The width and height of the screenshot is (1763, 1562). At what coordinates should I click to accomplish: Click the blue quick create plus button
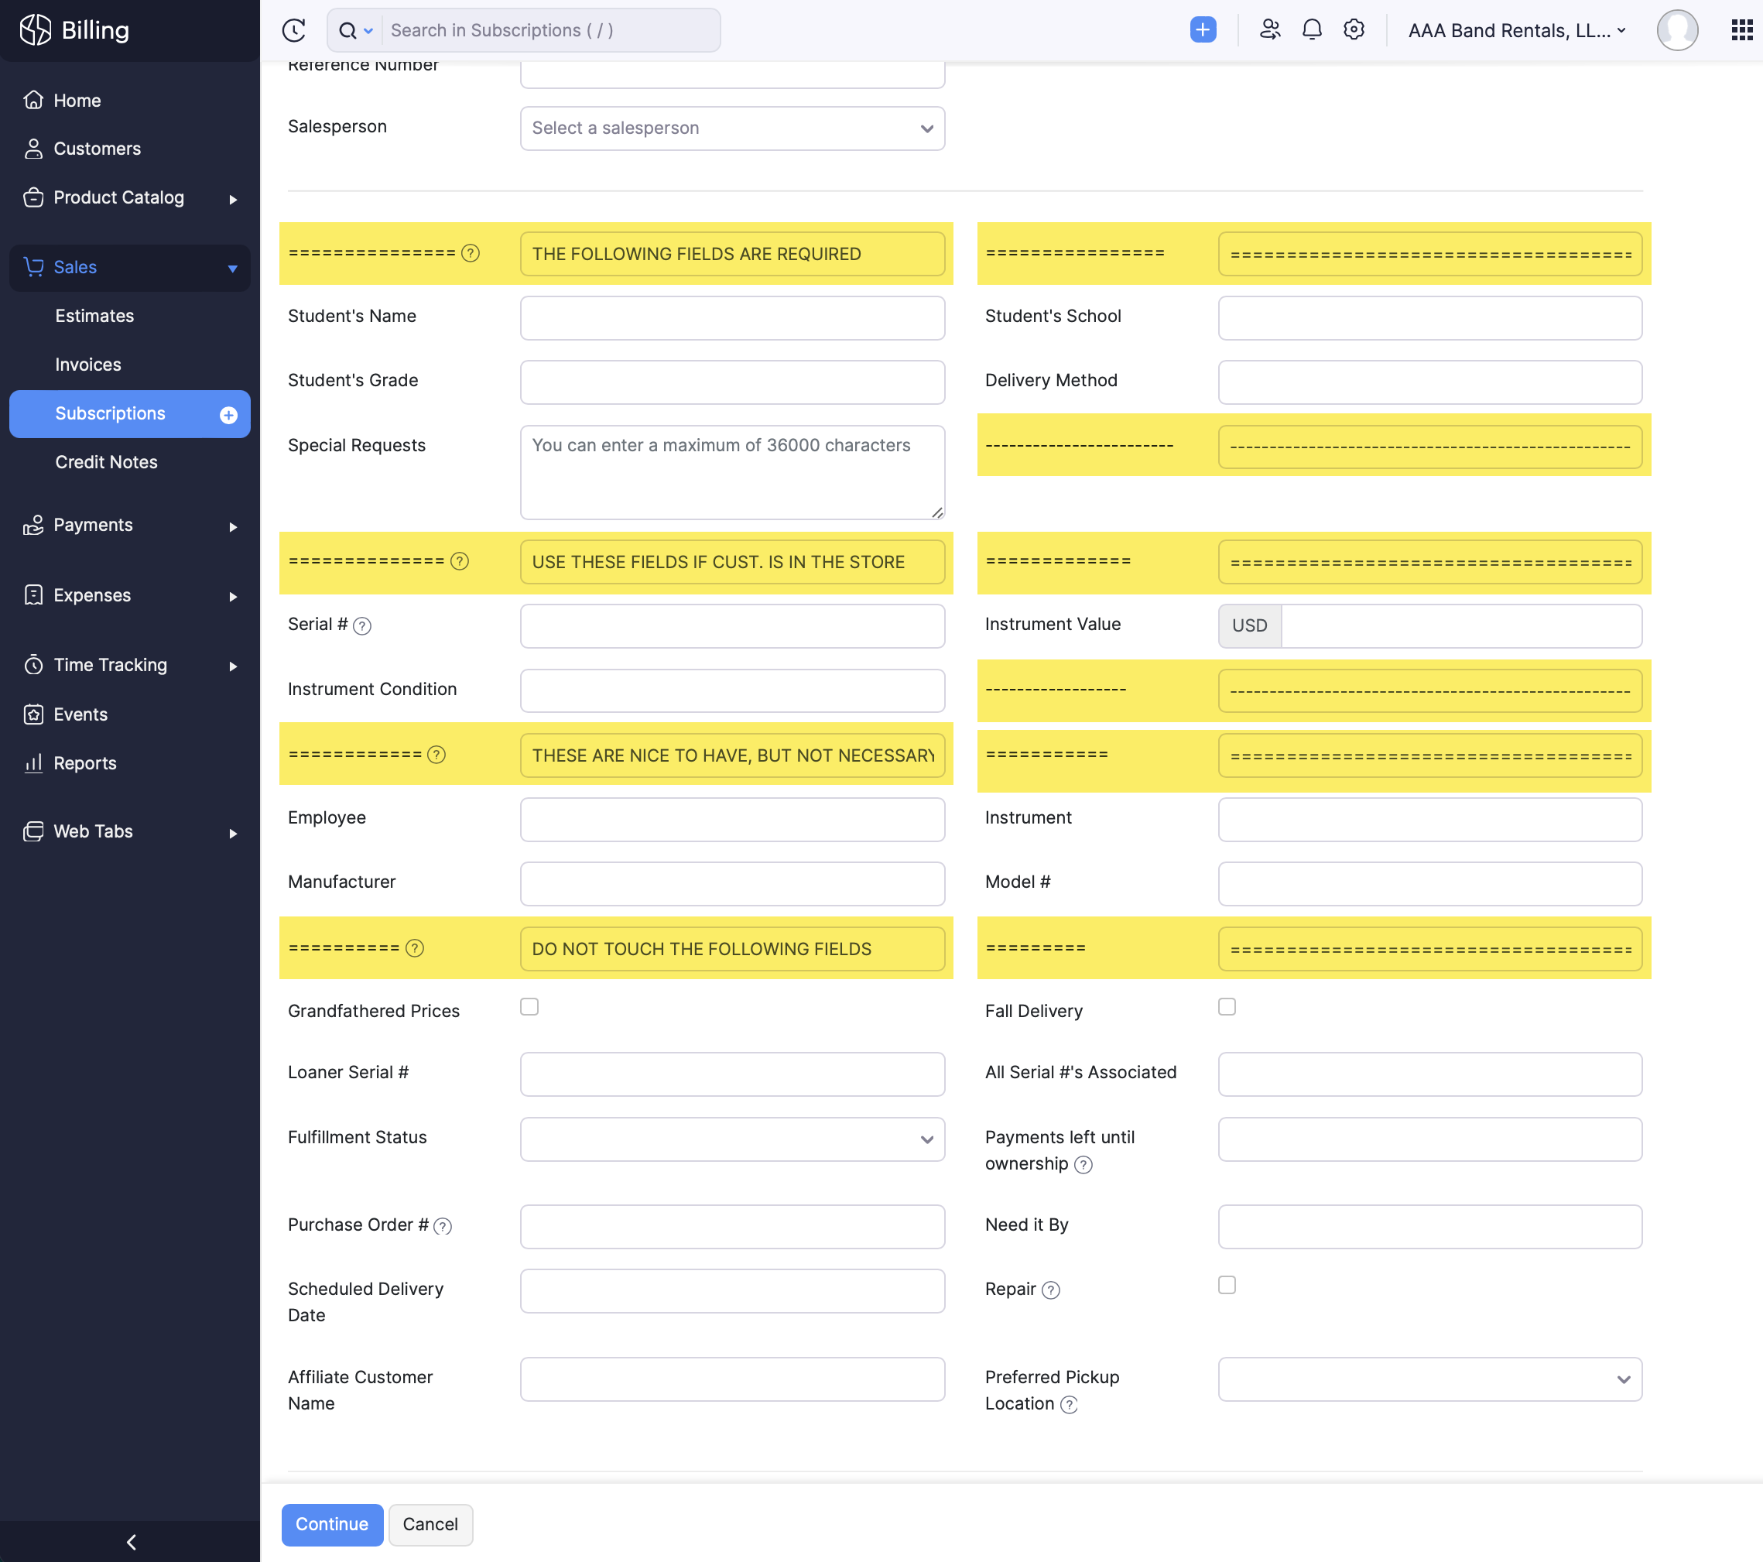[1203, 30]
